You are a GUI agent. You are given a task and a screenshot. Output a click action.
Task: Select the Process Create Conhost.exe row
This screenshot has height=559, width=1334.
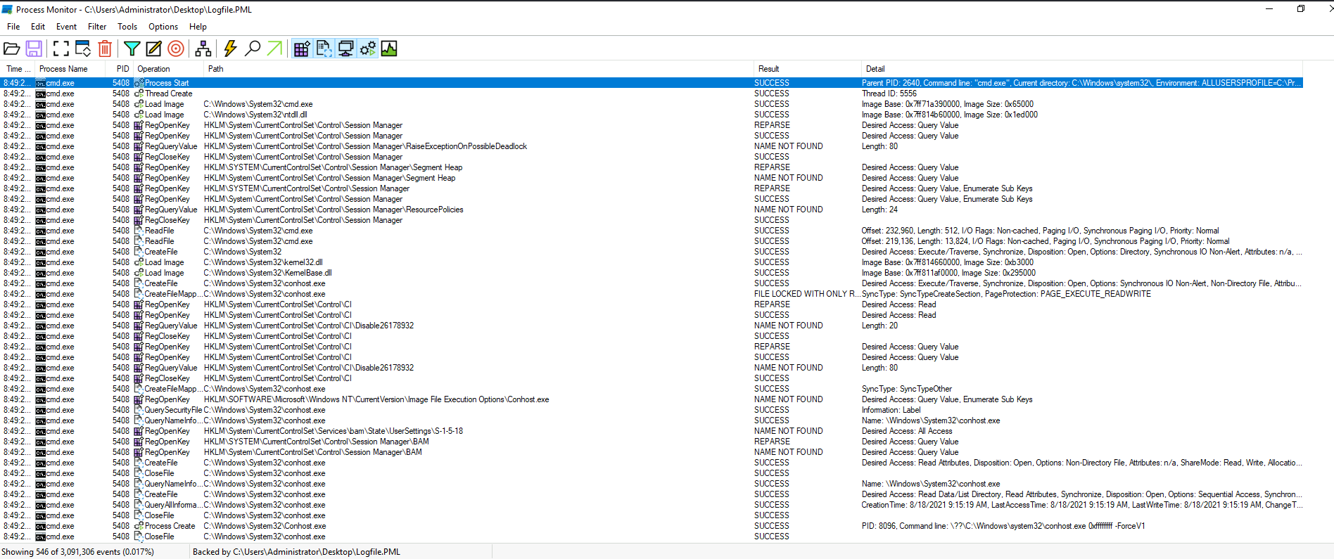(x=652, y=526)
